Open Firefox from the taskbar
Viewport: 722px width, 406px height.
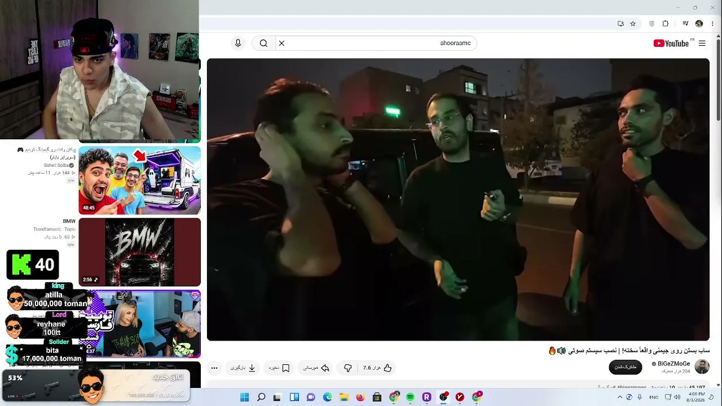[x=360, y=397]
